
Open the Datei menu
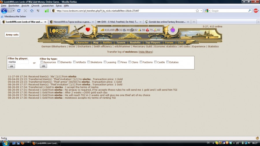pos(3,6)
